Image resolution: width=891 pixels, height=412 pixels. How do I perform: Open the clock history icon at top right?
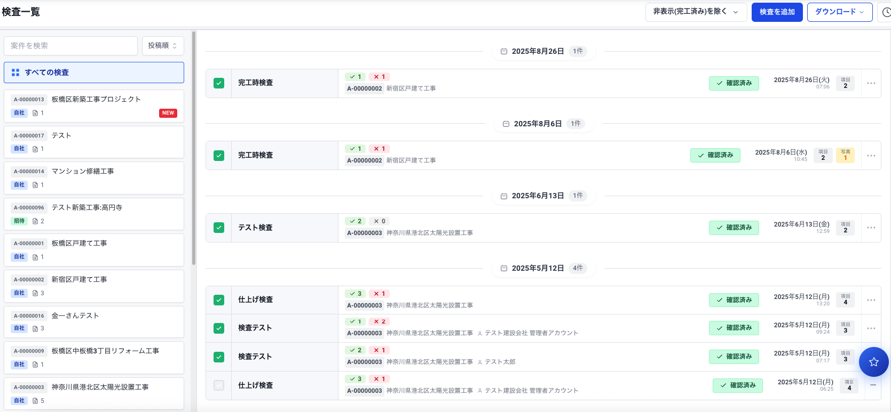pyautogui.click(x=886, y=12)
